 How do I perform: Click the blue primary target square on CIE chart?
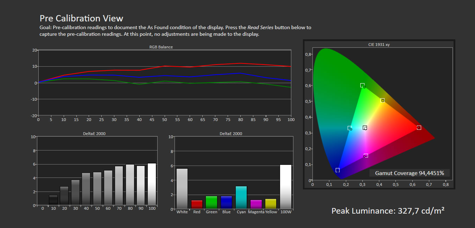point(337,170)
